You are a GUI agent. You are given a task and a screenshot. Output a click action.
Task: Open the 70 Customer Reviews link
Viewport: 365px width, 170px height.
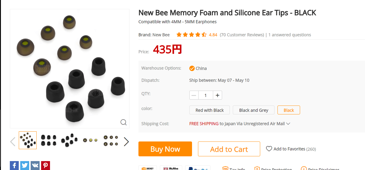click(x=242, y=35)
